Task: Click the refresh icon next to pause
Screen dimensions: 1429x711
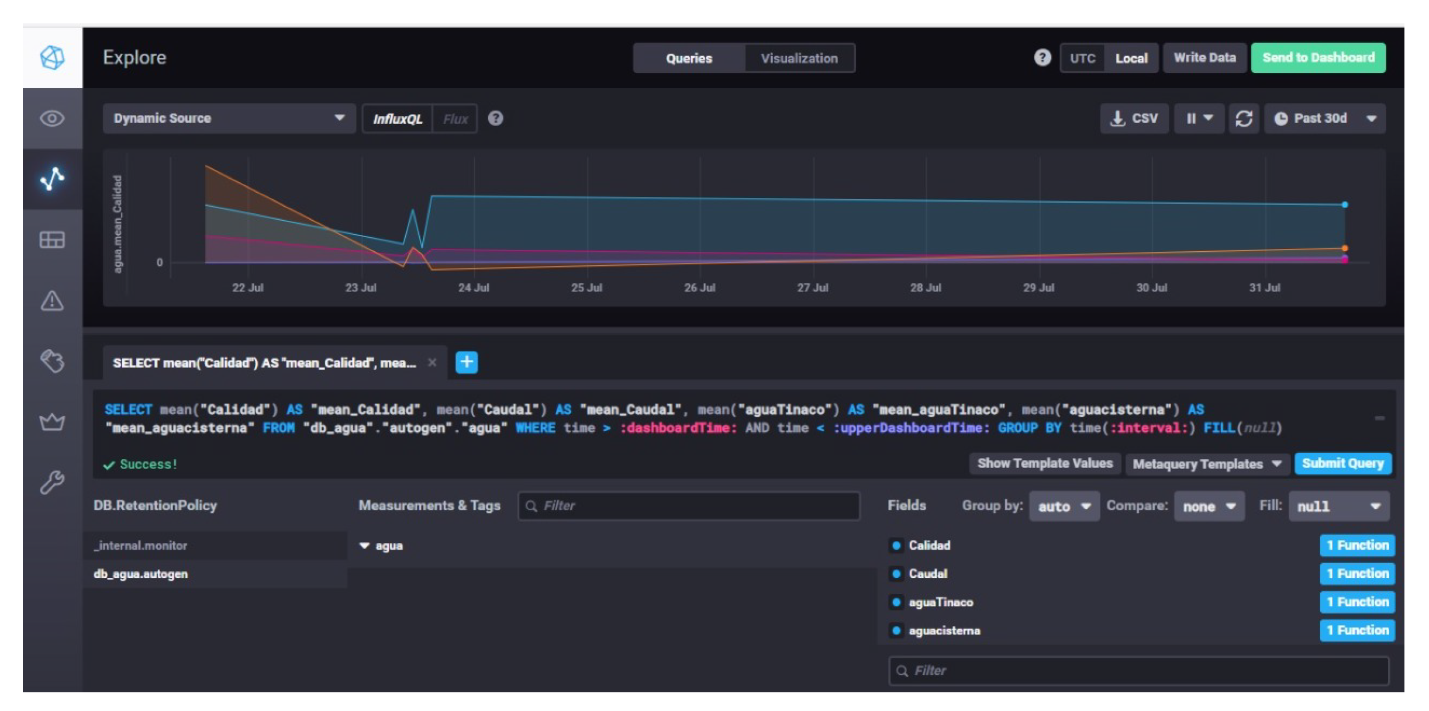Action: click(1244, 119)
